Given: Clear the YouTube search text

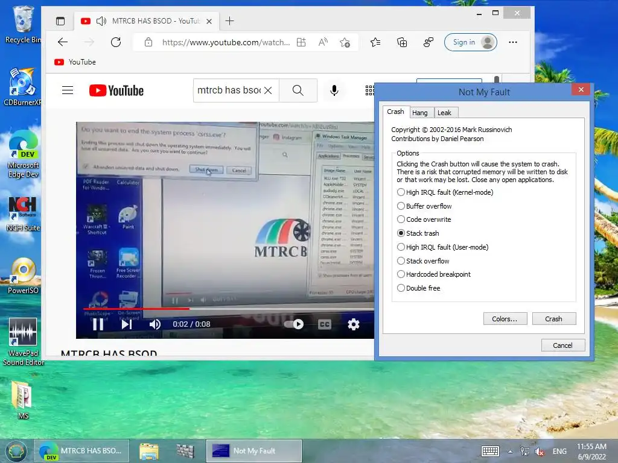Looking at the screenshot, I should [268, 90].
